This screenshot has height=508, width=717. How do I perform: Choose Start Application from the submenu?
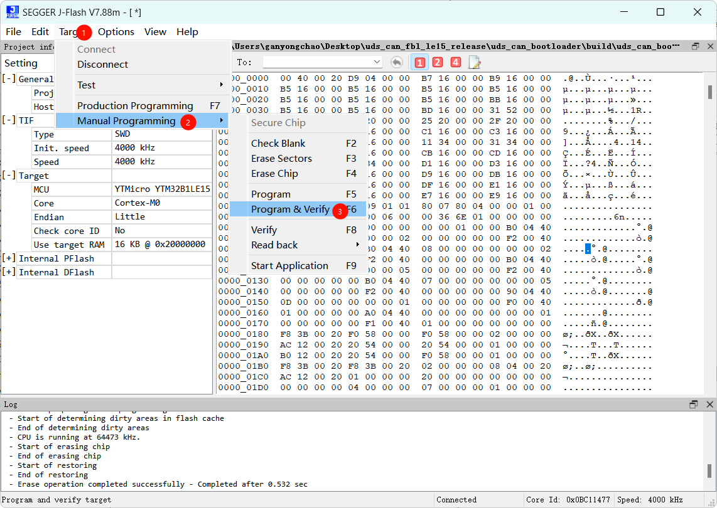(x=298, y=266)
